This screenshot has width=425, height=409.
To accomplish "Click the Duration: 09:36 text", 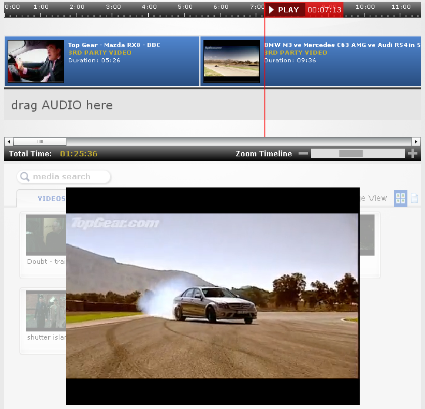I will [290, 60].
